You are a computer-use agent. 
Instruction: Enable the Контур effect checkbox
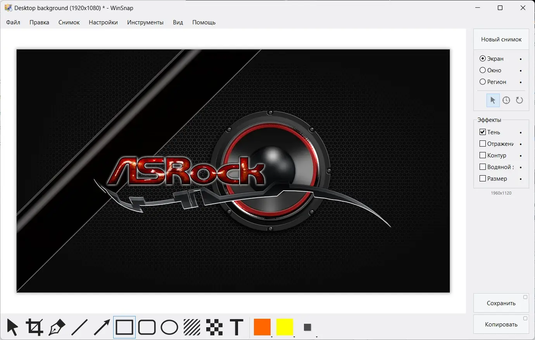[x=483, y=155]
